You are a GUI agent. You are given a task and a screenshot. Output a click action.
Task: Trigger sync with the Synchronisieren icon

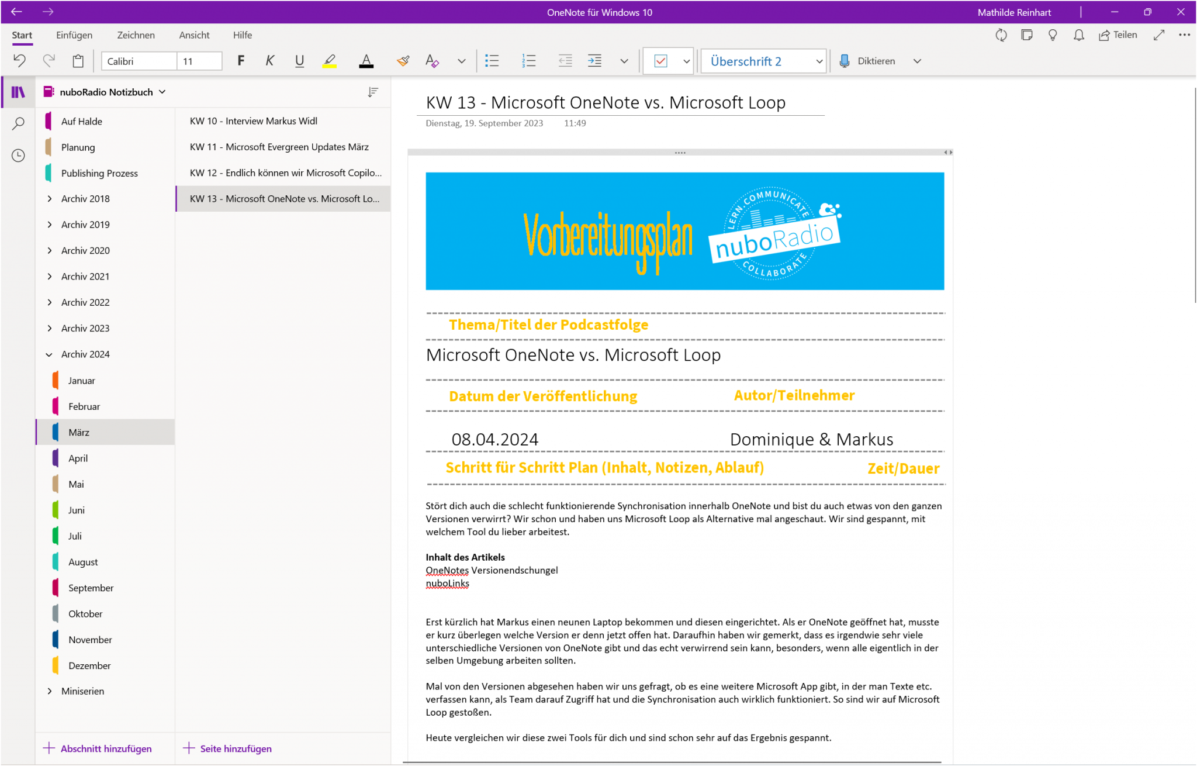[x=1001, y=35]
